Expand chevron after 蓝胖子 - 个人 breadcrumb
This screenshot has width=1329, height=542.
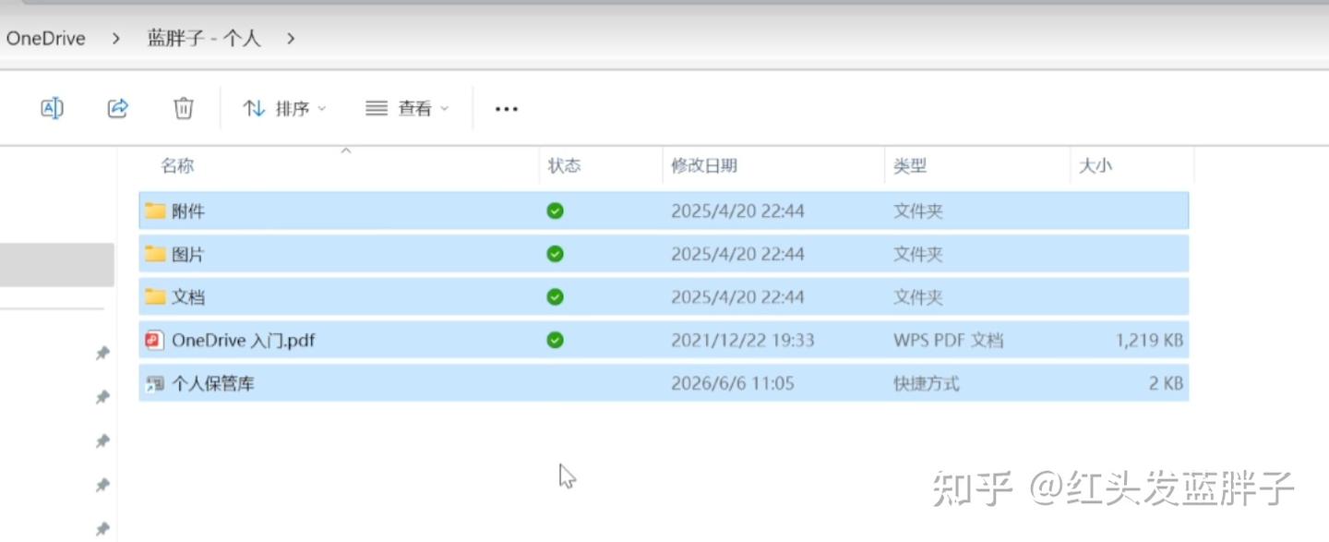point(291,39)
